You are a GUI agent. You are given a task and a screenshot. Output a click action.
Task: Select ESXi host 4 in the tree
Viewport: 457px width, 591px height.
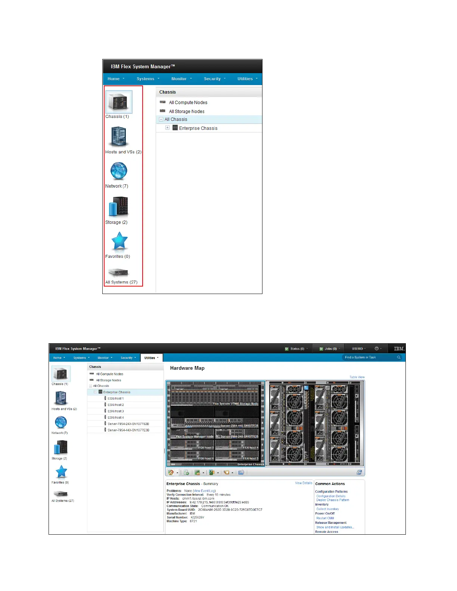click(115, 418)
